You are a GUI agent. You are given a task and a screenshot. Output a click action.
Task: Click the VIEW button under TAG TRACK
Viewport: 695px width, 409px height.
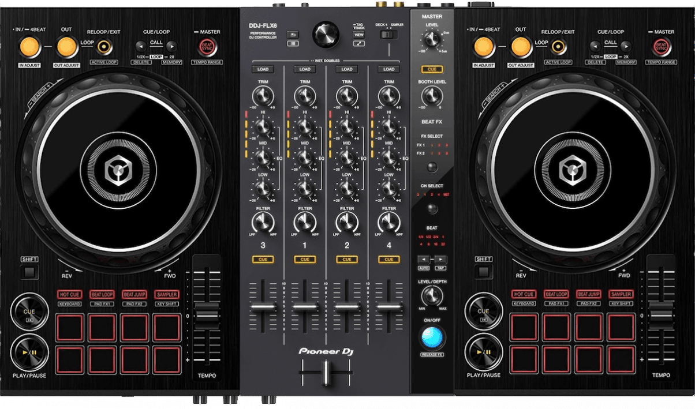coord(359,35)
